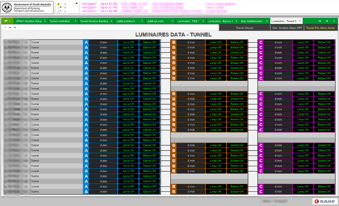
Task: Click the green back/undo navigation icon
Action: coord(6,21)
